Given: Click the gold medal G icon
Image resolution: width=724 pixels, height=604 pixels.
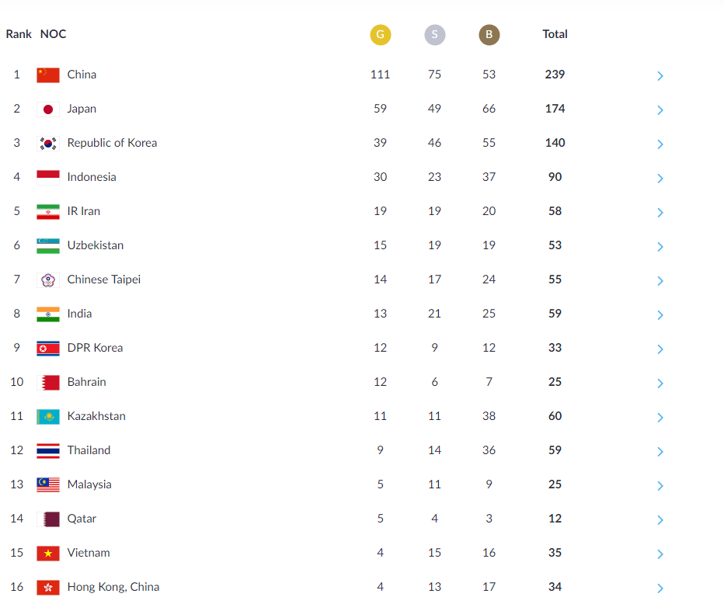Looking at the screenshot, I should [x=380, y=35].
